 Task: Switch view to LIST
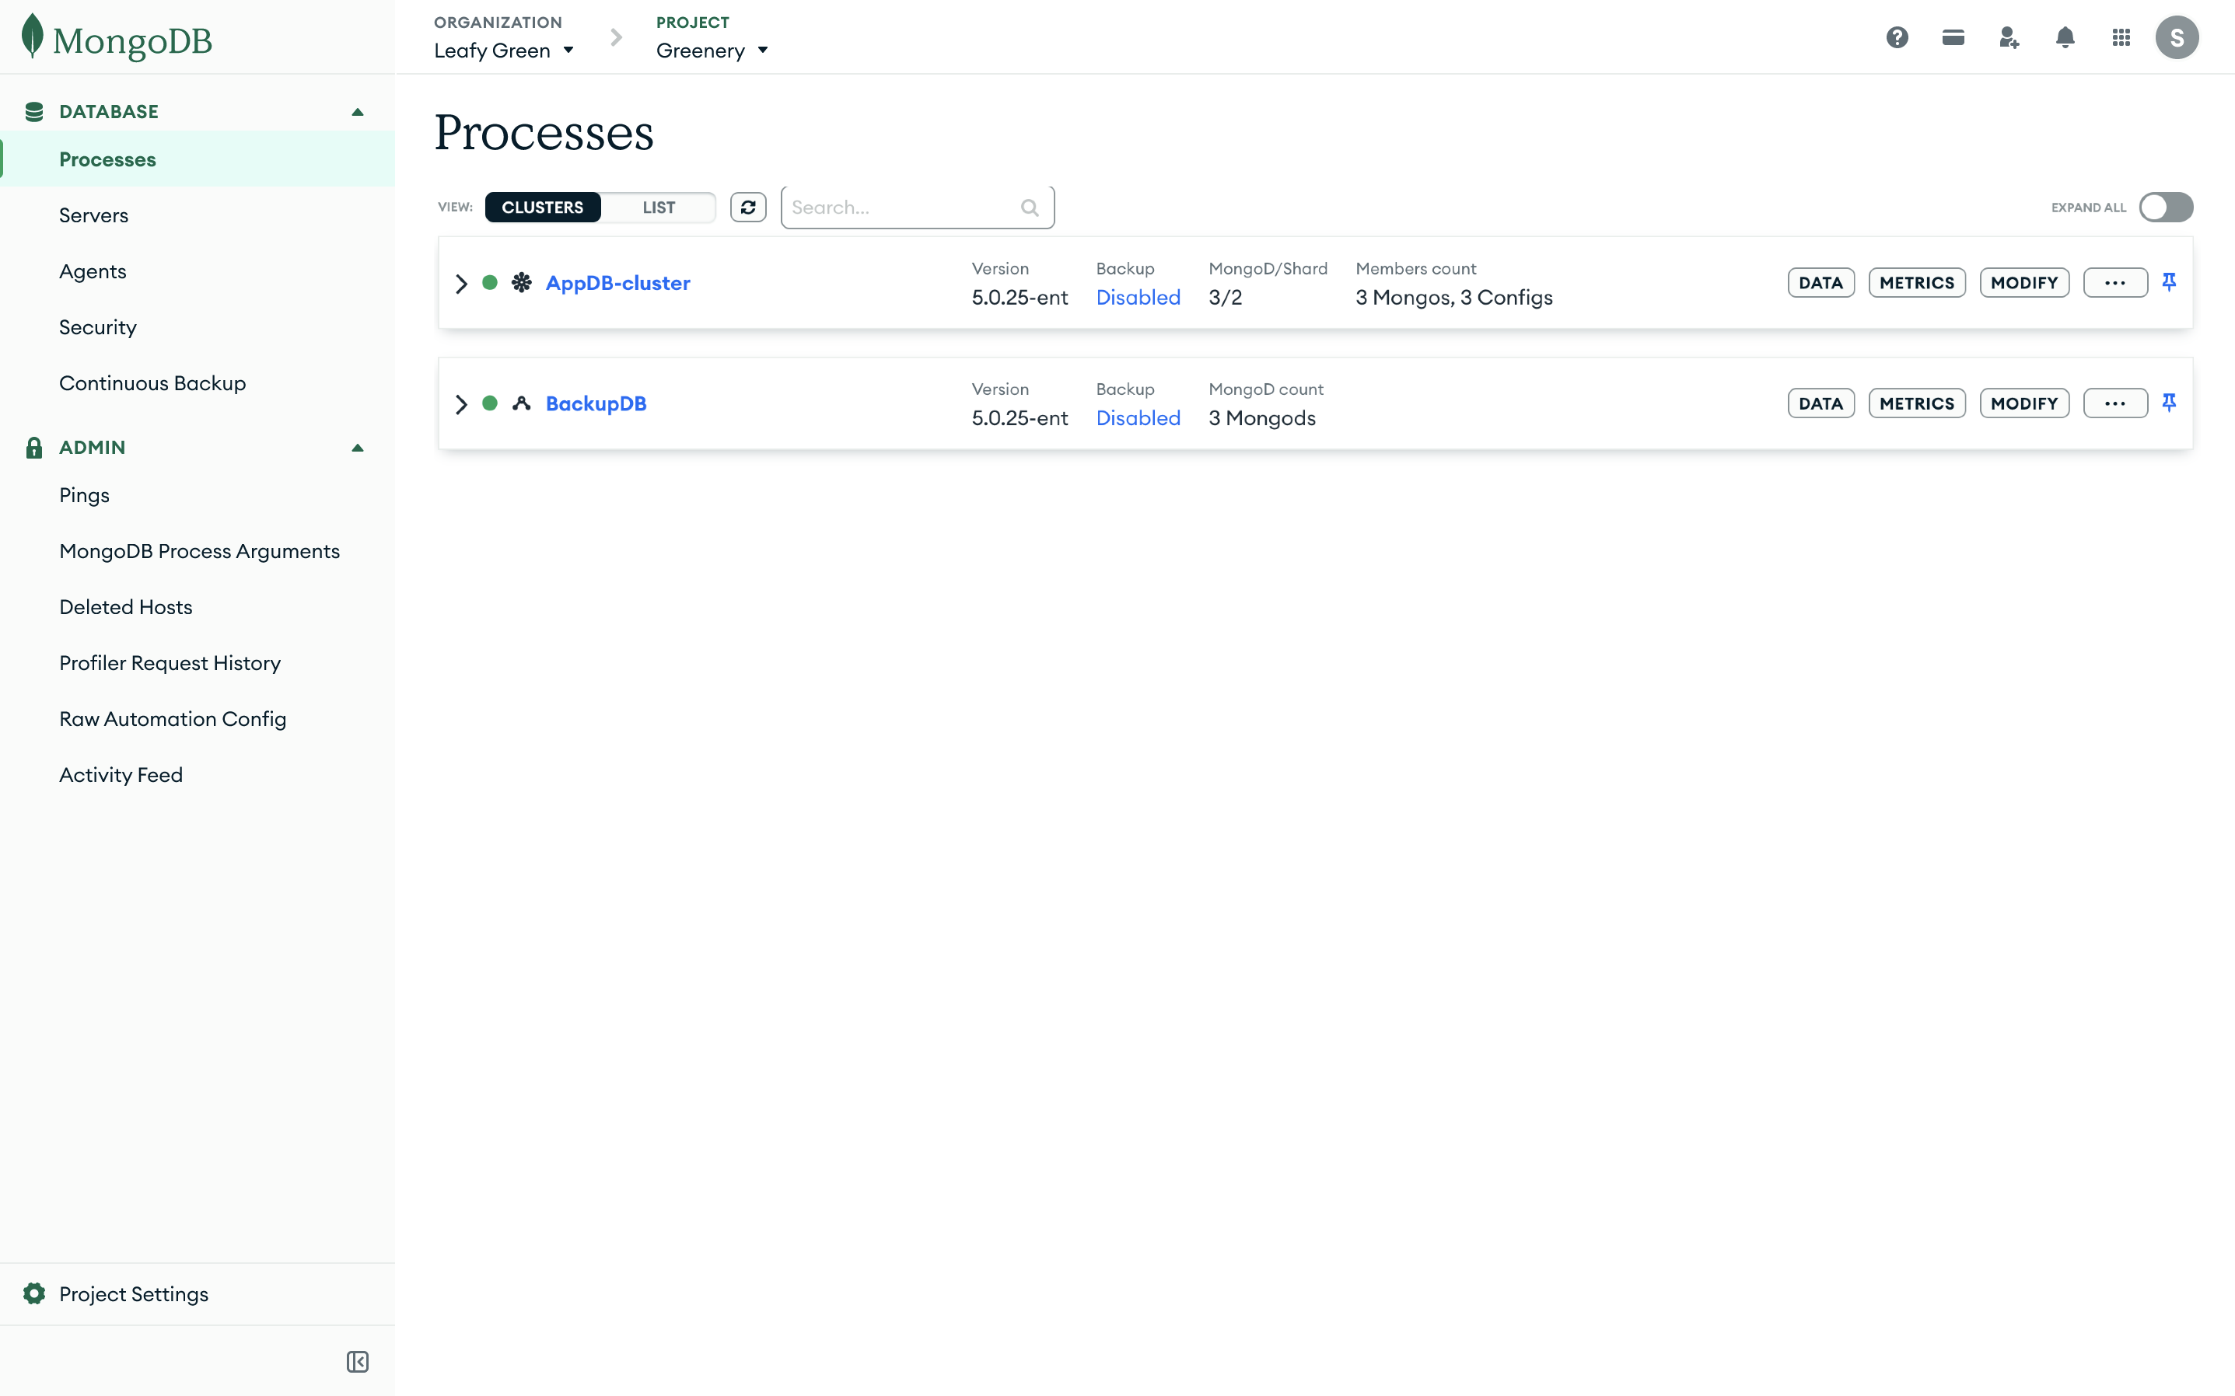tap(659, 207)
